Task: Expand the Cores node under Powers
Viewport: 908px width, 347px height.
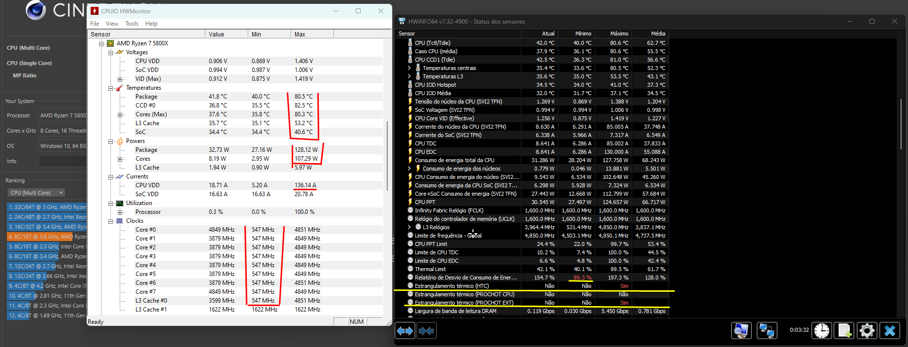Action: 120,159
